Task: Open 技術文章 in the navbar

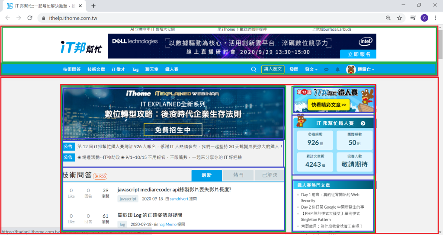Action: 96,70
